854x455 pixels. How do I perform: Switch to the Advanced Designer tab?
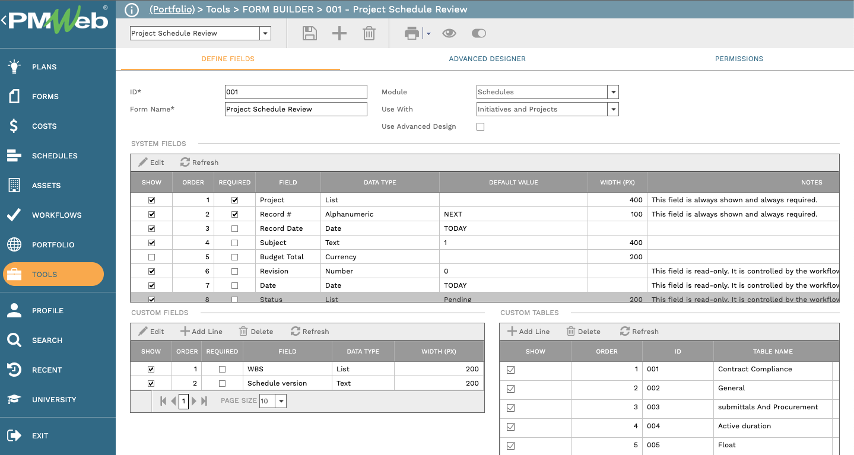pyautogui.click(x=487, y=59)
